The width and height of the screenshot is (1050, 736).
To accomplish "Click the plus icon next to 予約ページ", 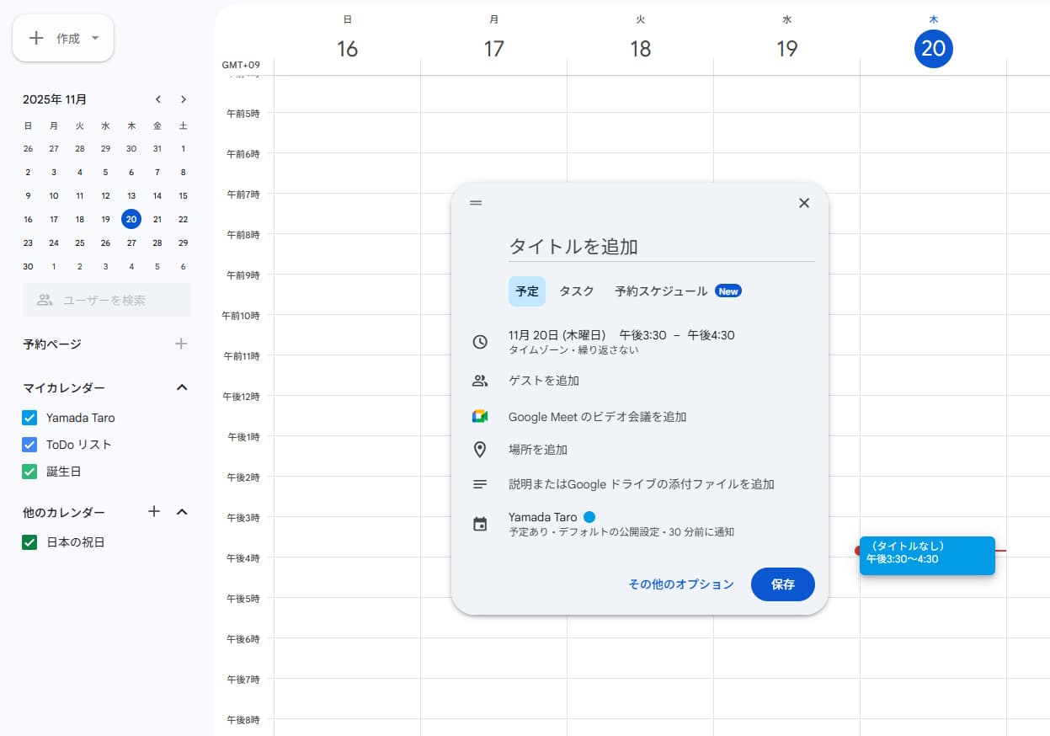I will point(180,344).
